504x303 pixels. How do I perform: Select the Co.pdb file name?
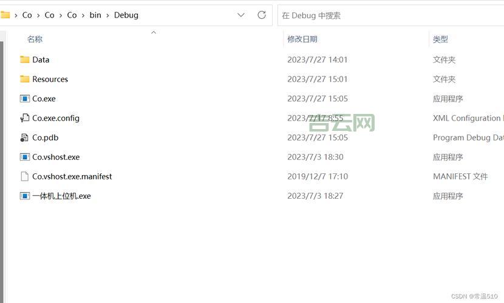click(x=46, y=138)
